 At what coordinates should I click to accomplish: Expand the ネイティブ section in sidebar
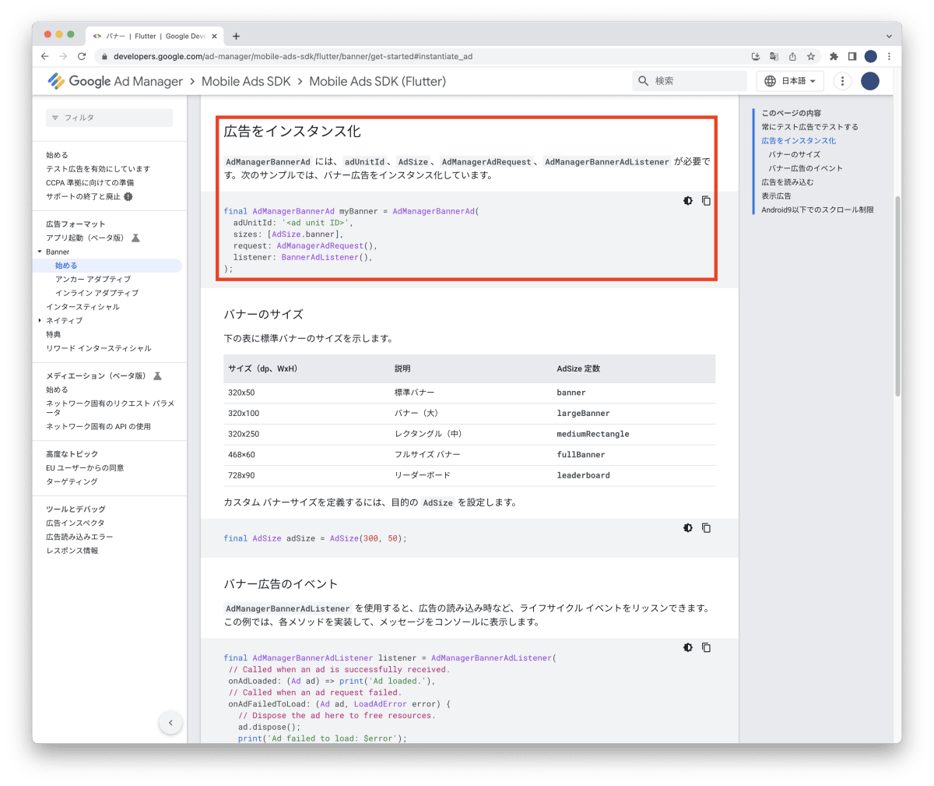[x=40, y=320]
